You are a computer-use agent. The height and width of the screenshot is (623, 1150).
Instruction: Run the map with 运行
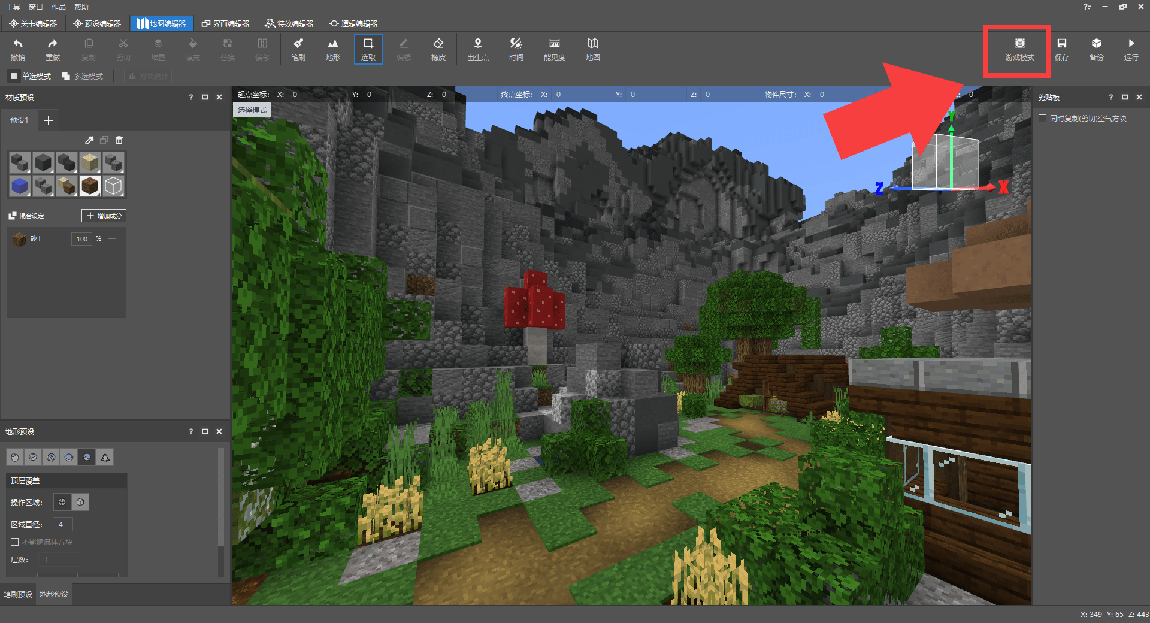tap(1131, 49)
